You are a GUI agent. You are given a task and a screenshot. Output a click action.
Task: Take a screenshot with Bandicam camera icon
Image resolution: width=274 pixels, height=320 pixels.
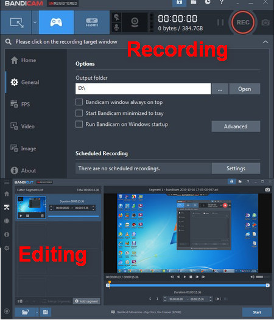265,23
